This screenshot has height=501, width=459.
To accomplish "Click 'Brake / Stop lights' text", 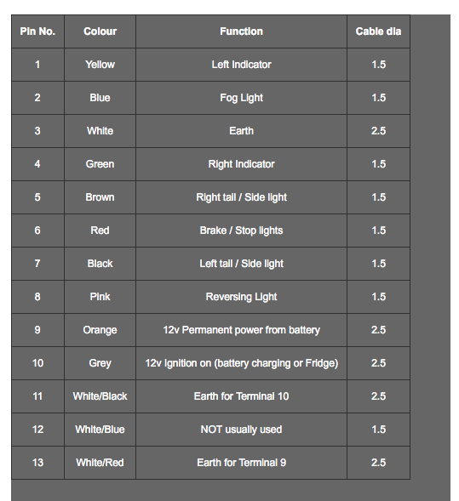I will point(241,231).
